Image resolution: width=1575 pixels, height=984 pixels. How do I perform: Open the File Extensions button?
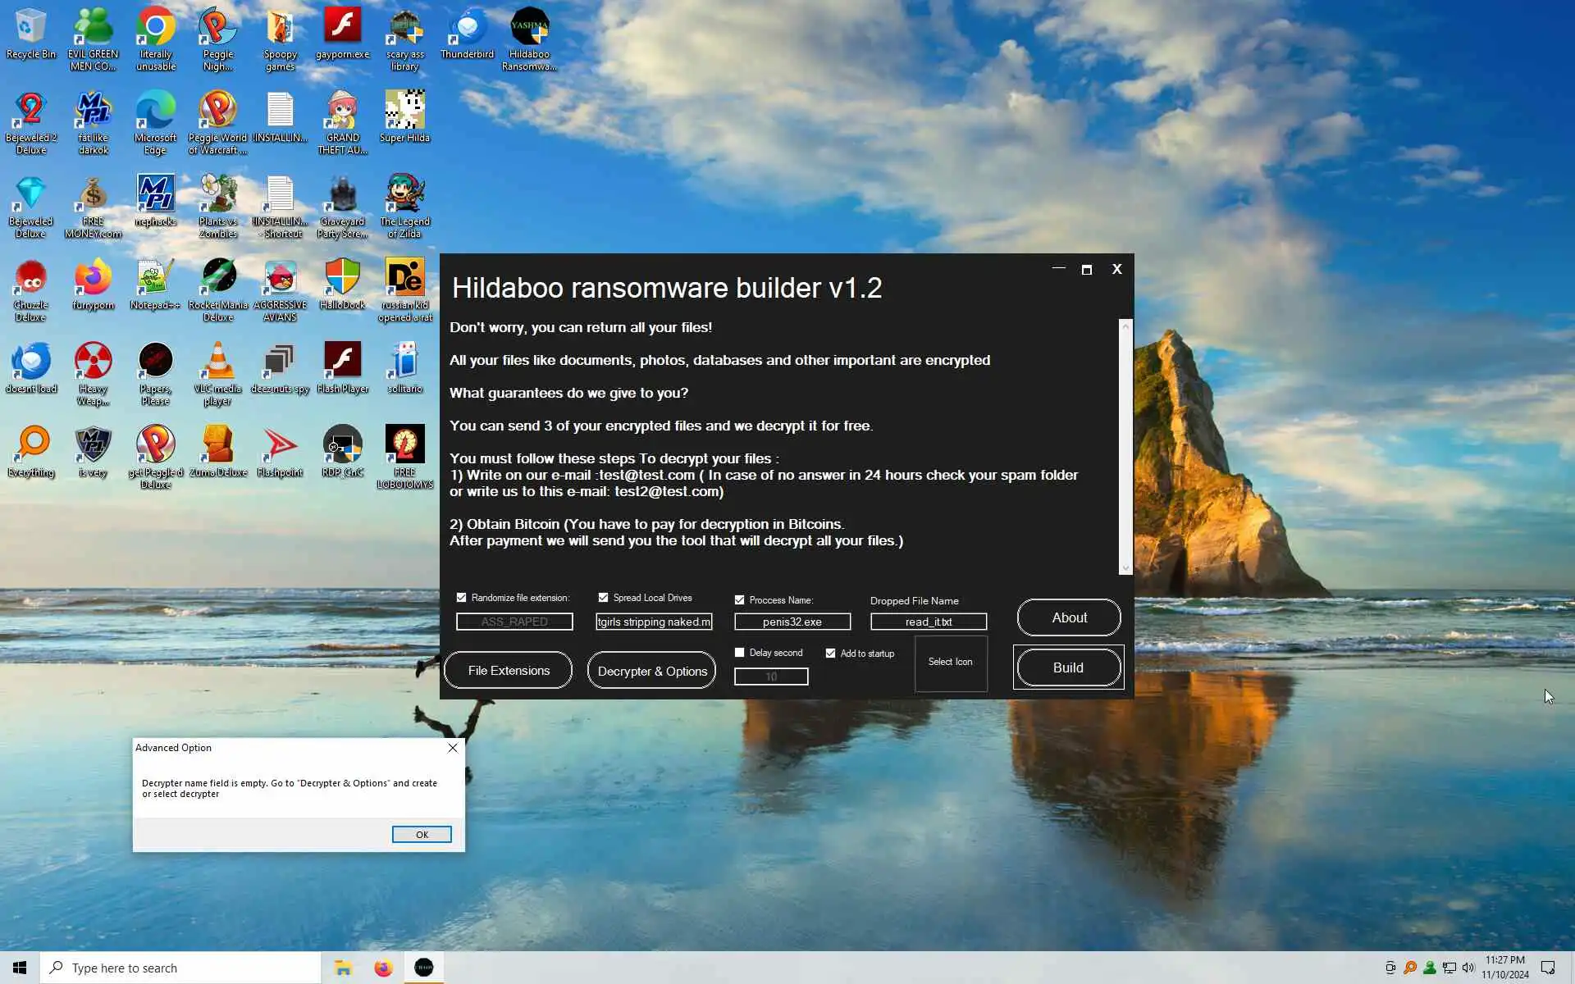click(508, 671)
